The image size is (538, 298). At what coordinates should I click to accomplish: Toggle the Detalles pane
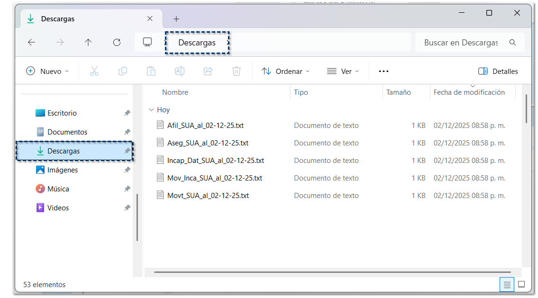[x=498, y=71]
